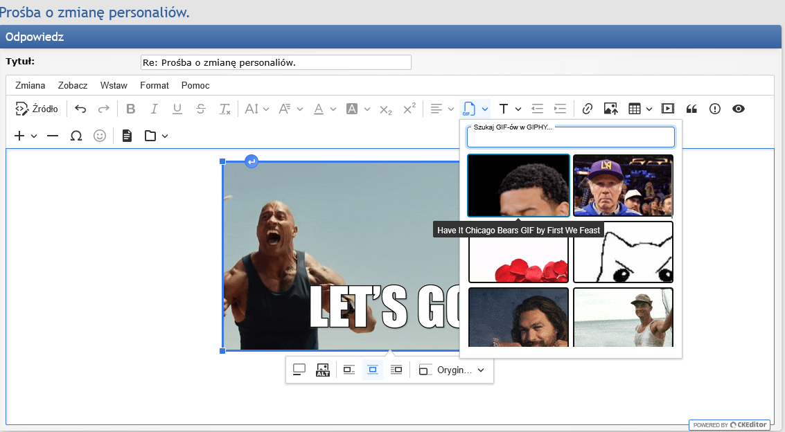785x432 pixels.
Task: Open the Źródło source view
Action: 37,109
